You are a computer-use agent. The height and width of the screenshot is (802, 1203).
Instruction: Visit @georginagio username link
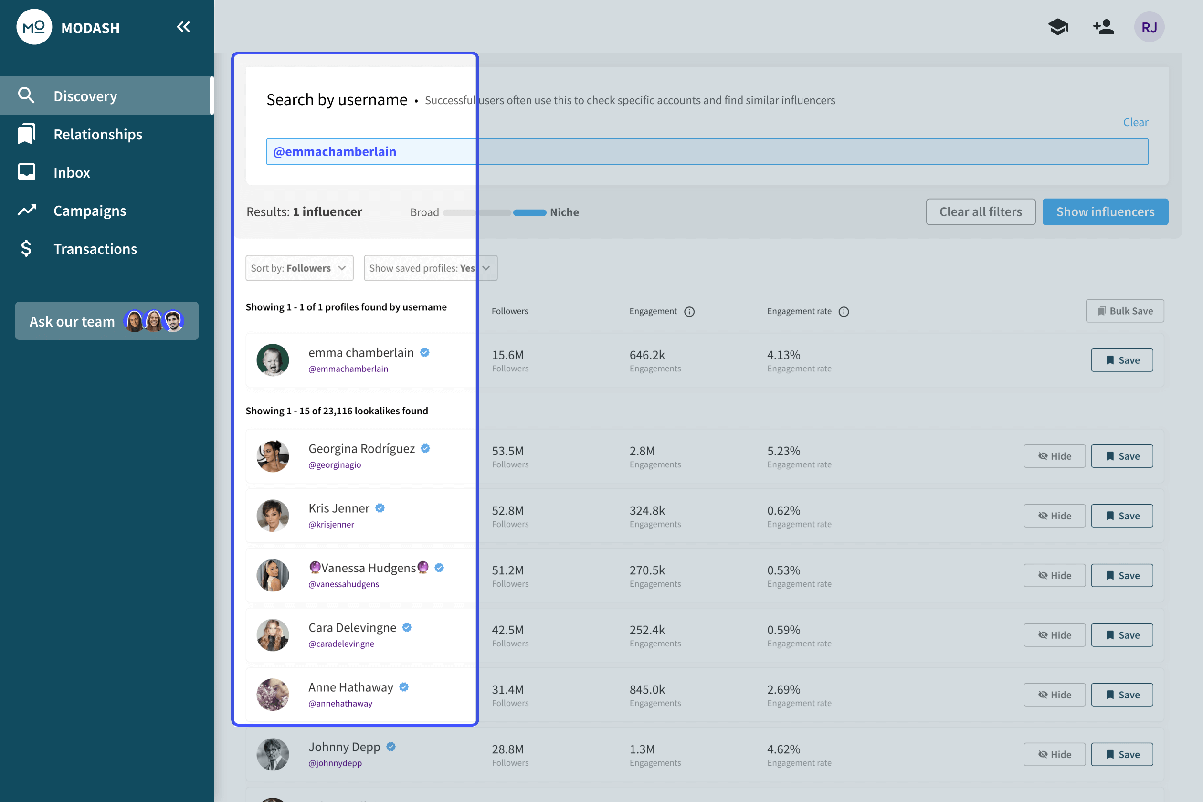tap(335, 465)
